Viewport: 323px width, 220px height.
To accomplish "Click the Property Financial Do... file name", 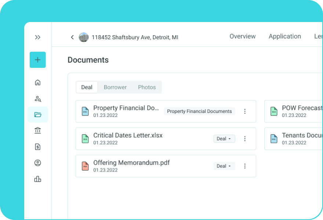I will click(x=126, y=108).
